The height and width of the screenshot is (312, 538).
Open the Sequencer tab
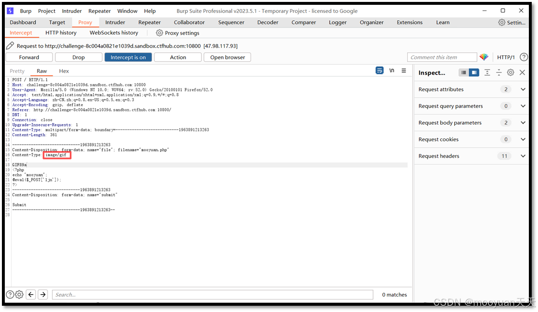pyautogui.click(x=231, y=22)
